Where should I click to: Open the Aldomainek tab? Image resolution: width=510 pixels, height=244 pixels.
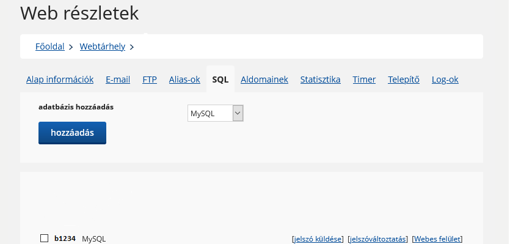[x=264, y=79]
